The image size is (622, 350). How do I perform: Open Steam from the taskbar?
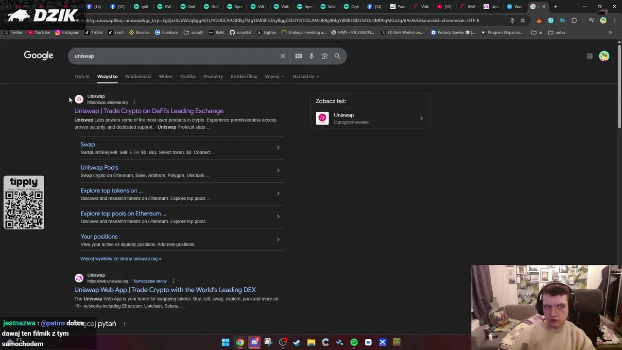(297, 342)
